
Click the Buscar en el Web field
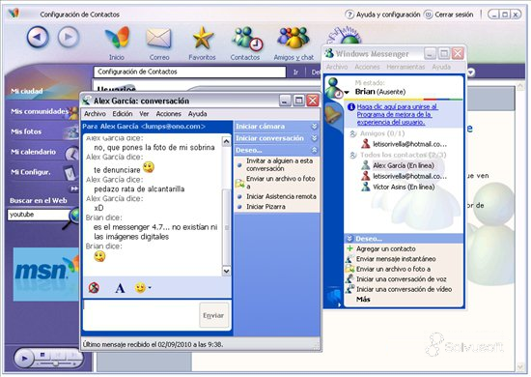tap(39, 215)
